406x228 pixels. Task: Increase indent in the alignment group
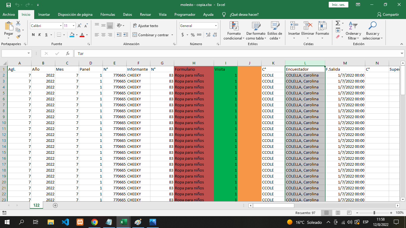point(125,35)
